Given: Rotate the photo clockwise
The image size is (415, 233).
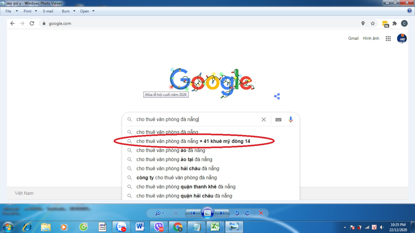Looking at the screenshot, I should 247,213.
